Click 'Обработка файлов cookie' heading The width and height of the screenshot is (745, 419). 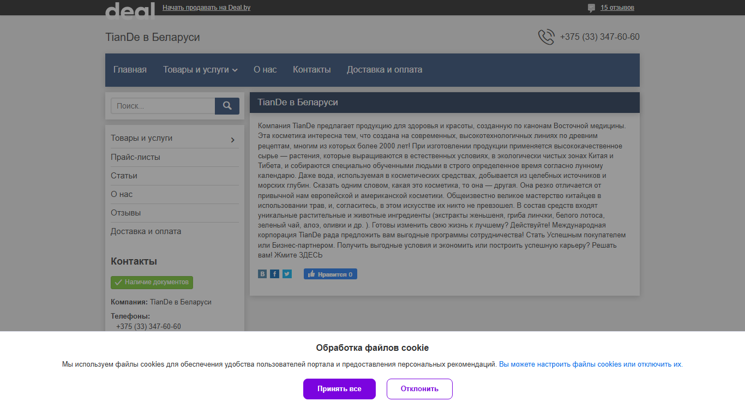[372, 348]
